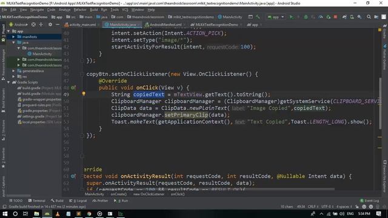Open the Android Studio taskbar icon
Viewport: 388px width, 218px height.
(47, 214)
